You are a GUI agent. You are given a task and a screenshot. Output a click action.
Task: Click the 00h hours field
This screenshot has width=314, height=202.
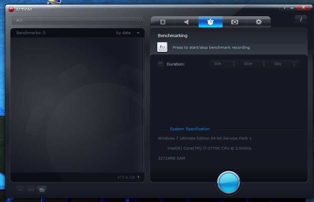(x=220, y=64)
